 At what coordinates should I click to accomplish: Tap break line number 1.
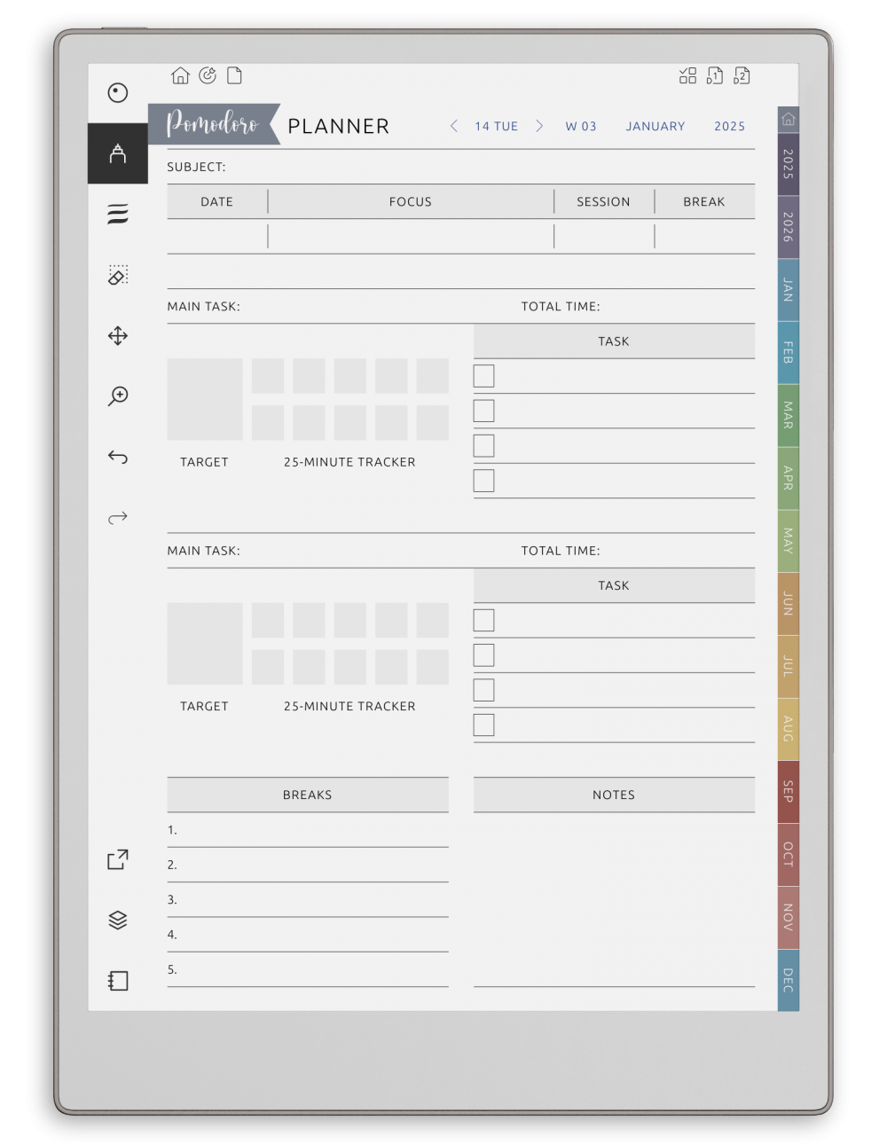pyautogui.click(x=308, y=831)
